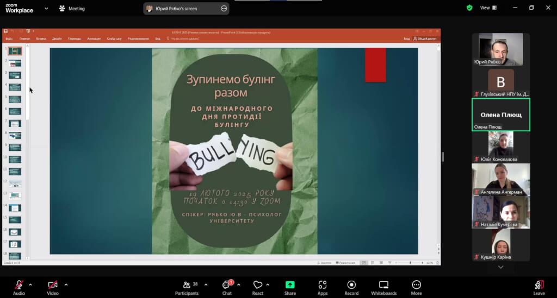Open the React emoji menu
The height and width of the screenshot is (298, 557).
pos(258,287)
